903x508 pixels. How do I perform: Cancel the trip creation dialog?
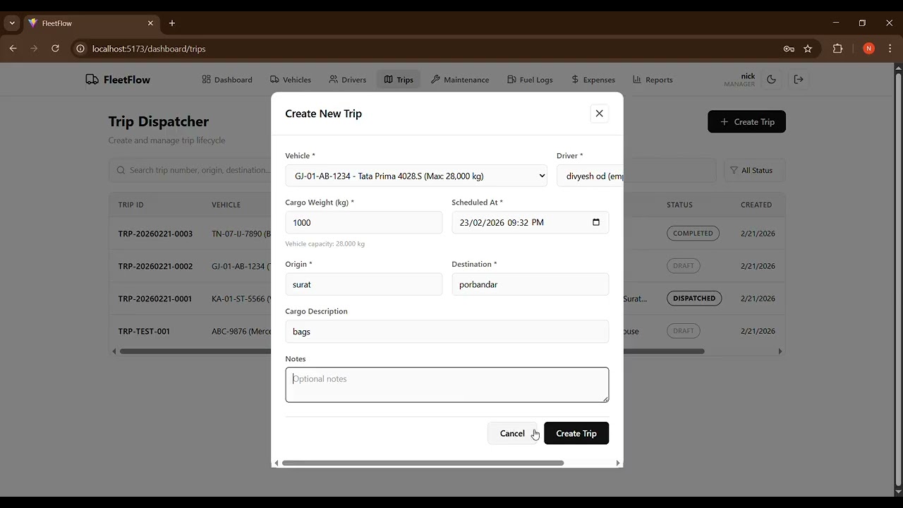512,433
